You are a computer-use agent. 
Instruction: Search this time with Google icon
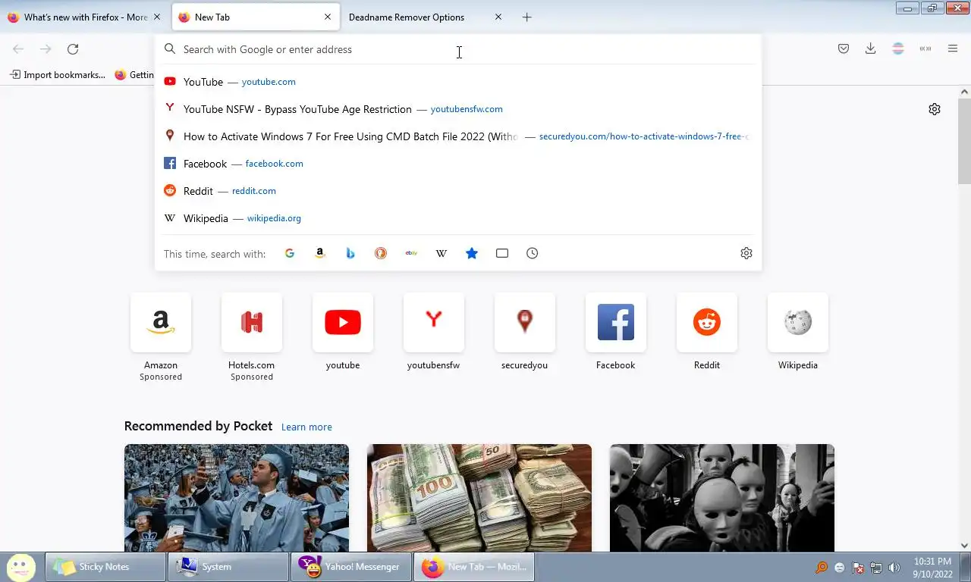tap(290, 253)
